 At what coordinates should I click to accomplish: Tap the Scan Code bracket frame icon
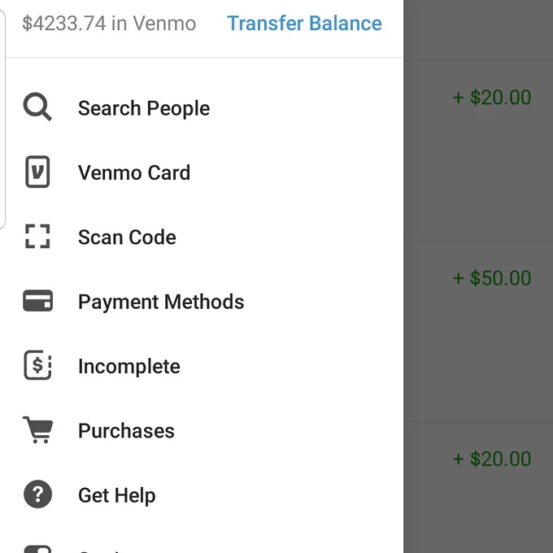click(x=37, y=237)
